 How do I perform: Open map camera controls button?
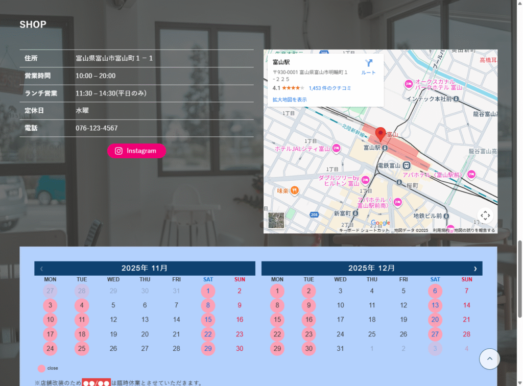pyautogui.click(x=485, y=215)
